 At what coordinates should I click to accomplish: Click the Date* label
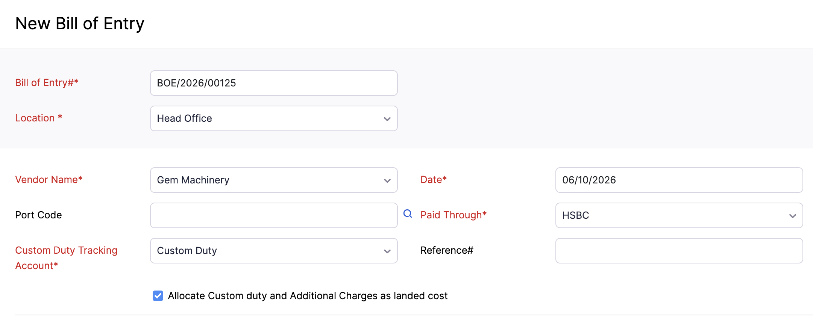pyautogui.click(x=434, y=180)
